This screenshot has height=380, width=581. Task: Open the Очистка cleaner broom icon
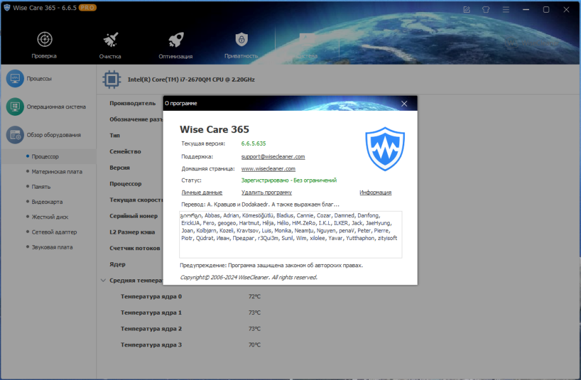tap(110, 39)
